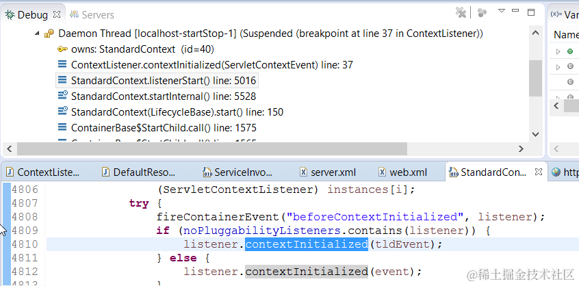Click contextInitialized(event) on line 4812
The image size is (579, 286).
[333, 272]
